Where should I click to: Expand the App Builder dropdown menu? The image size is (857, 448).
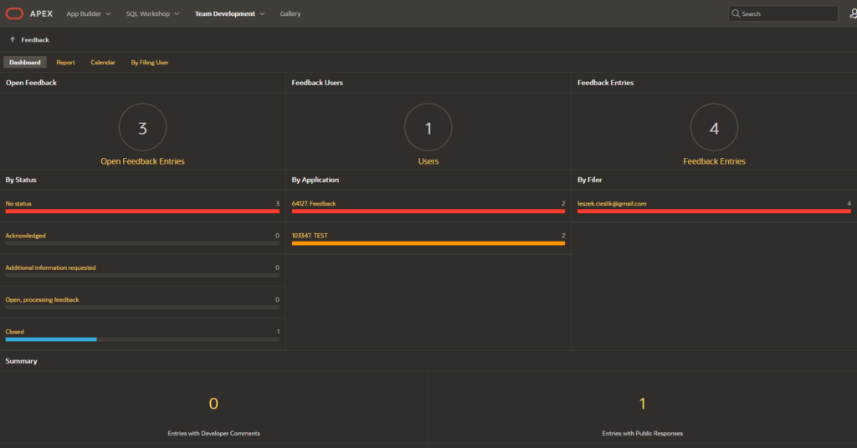pyautogui.click(x=89, y=13)
